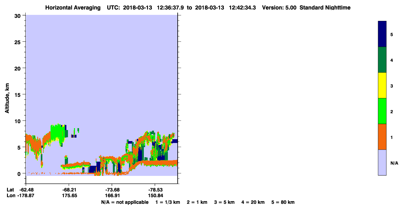Screen dimensions: 411x211
Task: Click the latitude value -62.48
Action: [26, 190]
